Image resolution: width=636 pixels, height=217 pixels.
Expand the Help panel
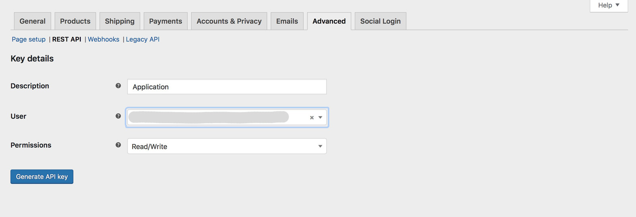click(609, 5)
